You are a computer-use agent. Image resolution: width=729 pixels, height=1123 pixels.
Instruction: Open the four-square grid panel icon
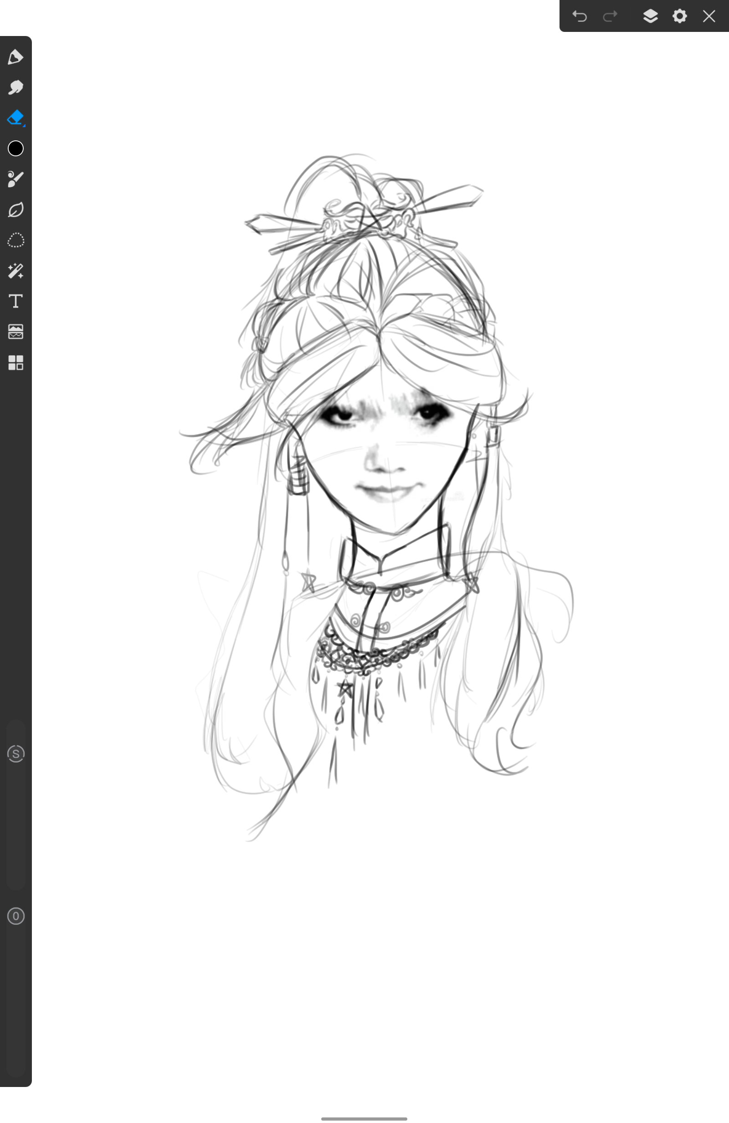click(x=15, y=362)
